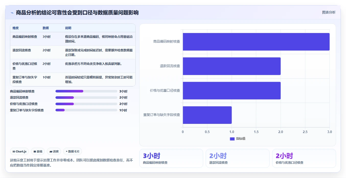Click the 退款回流核查 bar in the chart

pos(232,66)
